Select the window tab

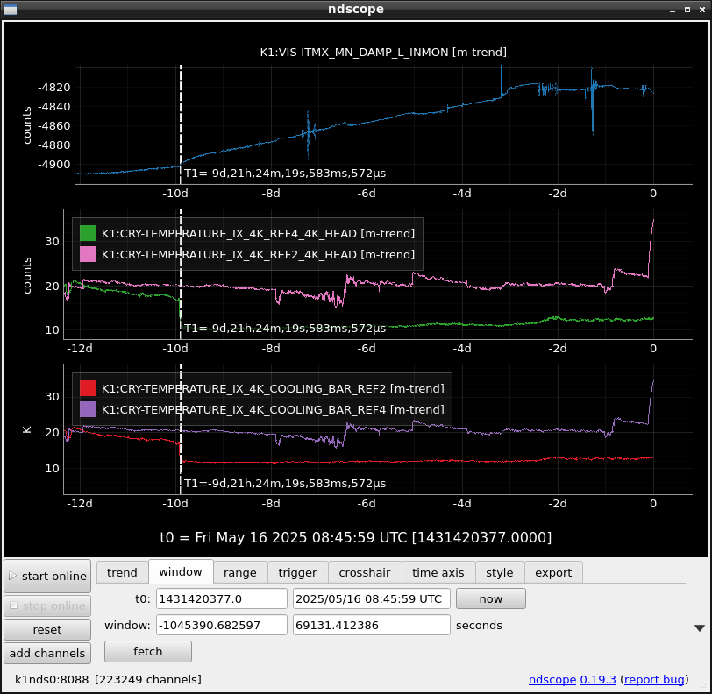point(181,571)
